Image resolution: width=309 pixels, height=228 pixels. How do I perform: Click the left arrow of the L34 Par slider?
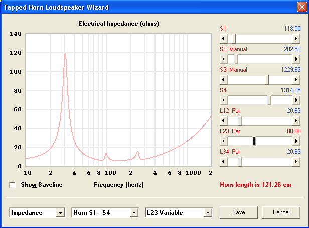pos(224,162)
